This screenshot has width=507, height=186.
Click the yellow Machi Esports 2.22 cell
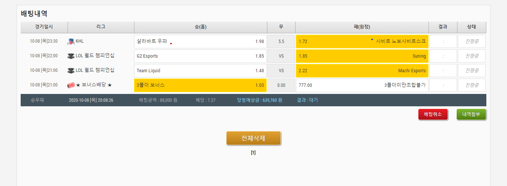[362, 71]
